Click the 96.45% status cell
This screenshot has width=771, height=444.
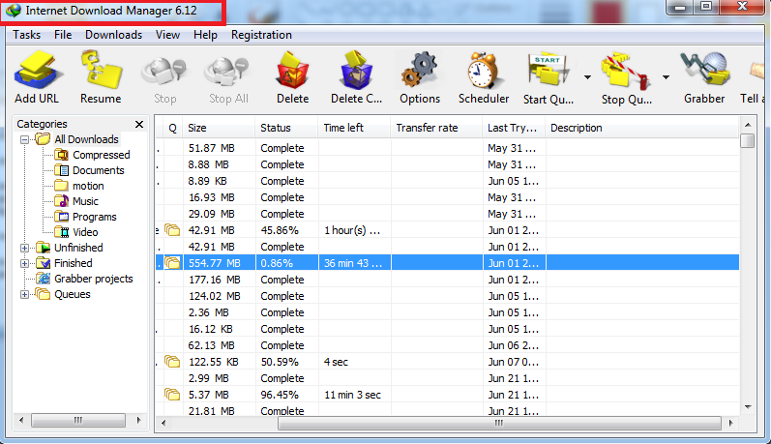286,395
